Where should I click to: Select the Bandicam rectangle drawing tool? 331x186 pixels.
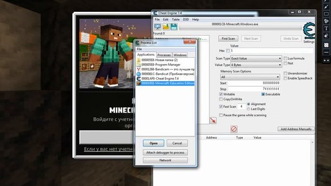click(326, 14)
